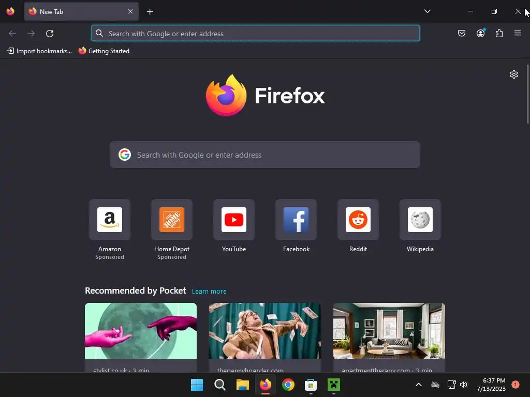The width and height of the screenshot is (530, 397).
Task: Focus the center Search with Google field
Action: tap(264, 155)
